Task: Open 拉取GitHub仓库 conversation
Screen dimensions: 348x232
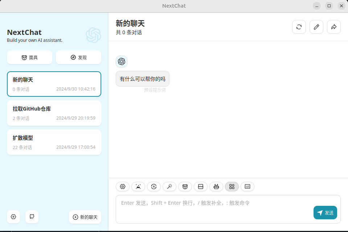Action: [54, 113]
